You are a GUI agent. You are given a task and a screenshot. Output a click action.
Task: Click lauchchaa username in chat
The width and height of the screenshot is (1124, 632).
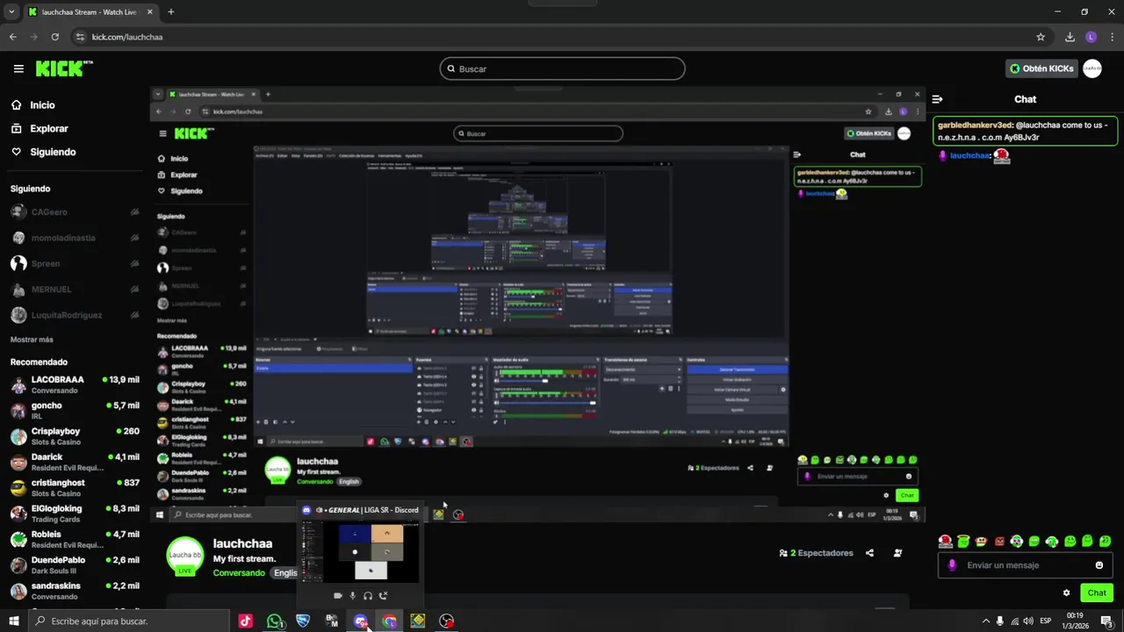point(969,155)
